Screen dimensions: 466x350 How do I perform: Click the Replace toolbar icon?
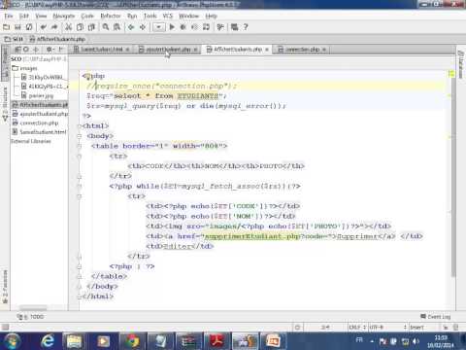click(116, 27)
